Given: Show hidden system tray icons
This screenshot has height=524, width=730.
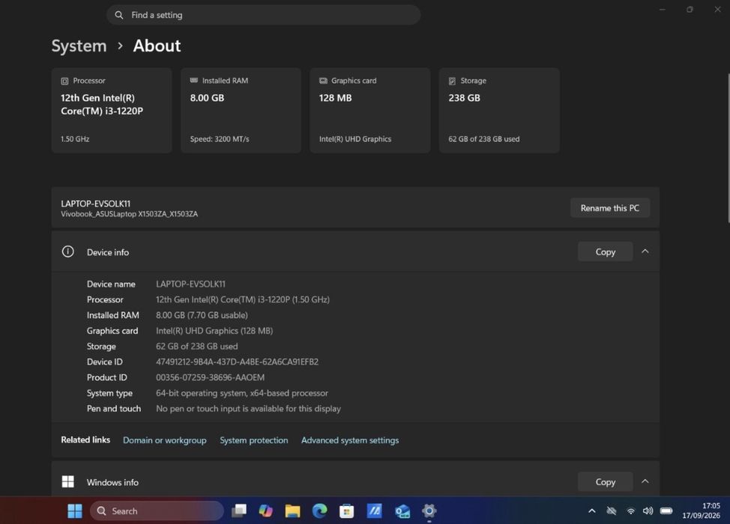Looking at the screenshot, I should 592,511.
